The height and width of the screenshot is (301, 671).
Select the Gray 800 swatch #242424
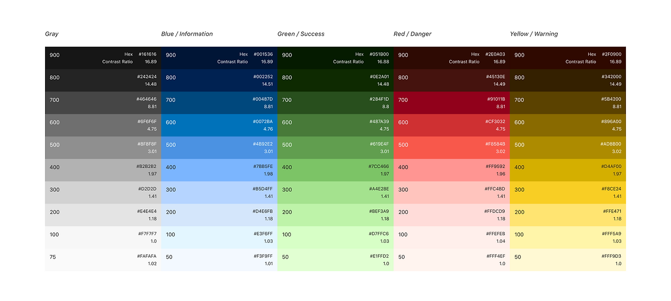[x=103, y=81]
